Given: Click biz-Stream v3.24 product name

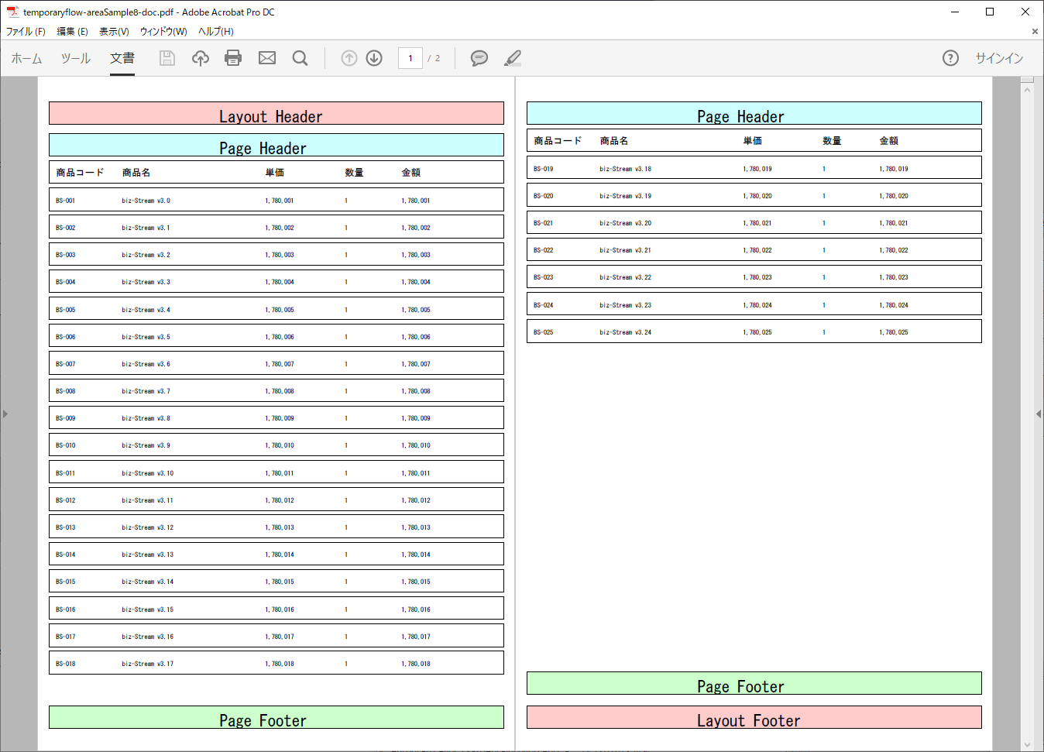Looking at the screenshot, I should point(625,332).
